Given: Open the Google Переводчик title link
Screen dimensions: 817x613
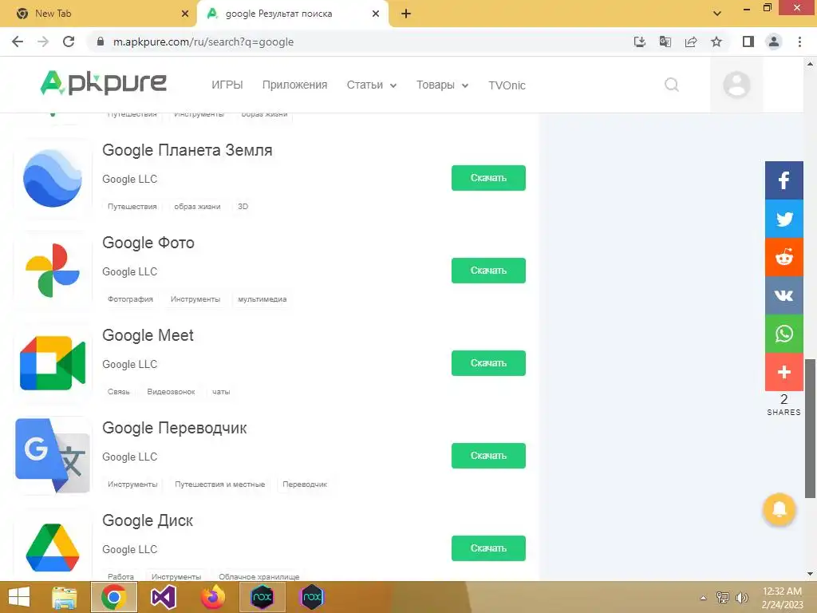Looking at the screenshot, I should click(174, 428).
